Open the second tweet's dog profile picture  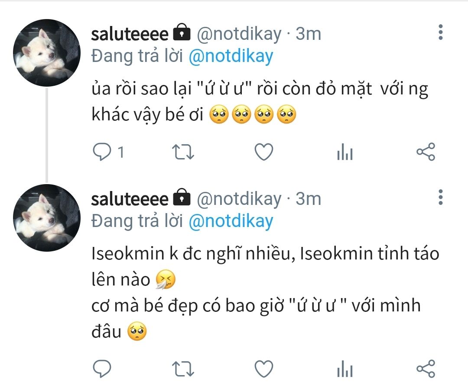[47, 218]
